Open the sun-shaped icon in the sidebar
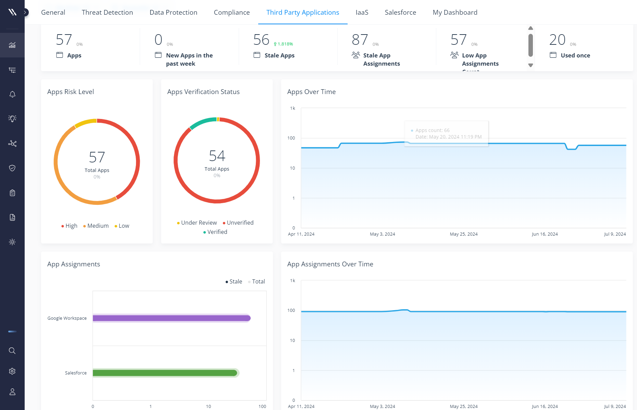 (x=12, y=242)
